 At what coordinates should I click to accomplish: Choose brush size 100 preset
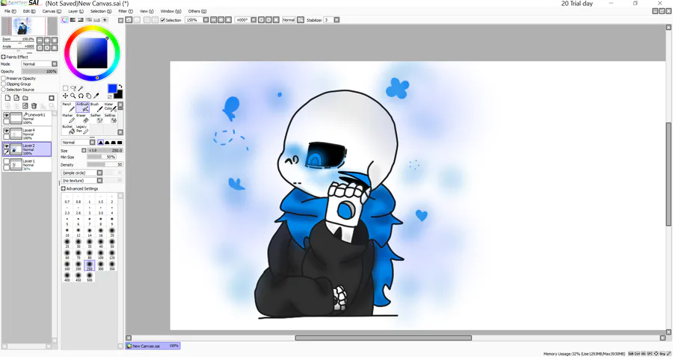[100, 255]
